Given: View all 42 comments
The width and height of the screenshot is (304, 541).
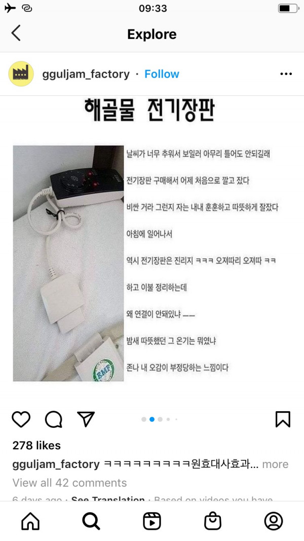Looking at the screenshot, I should coord(69,483).
